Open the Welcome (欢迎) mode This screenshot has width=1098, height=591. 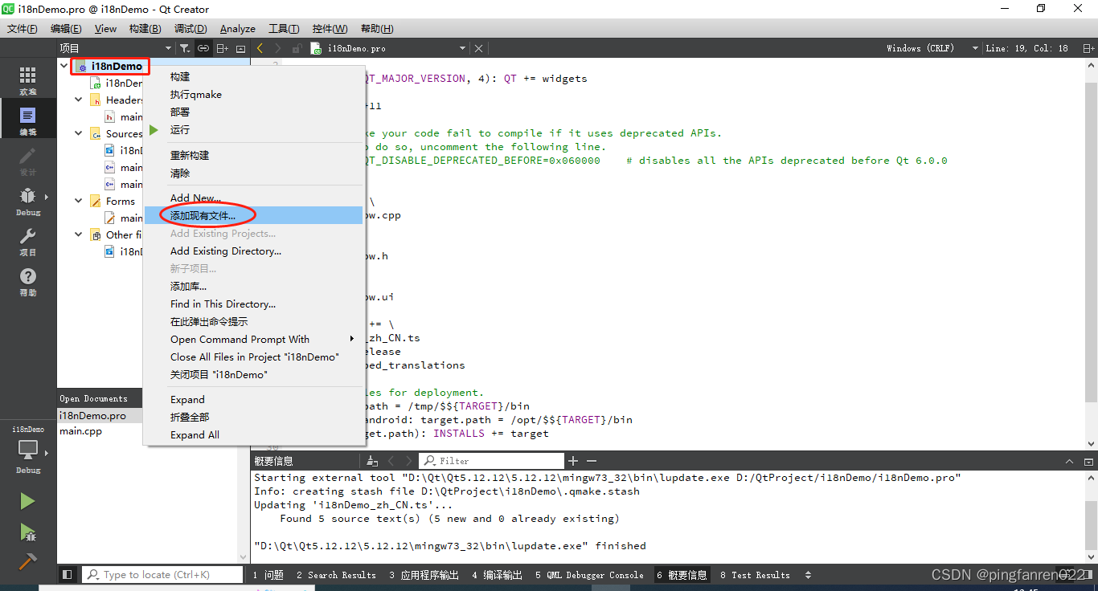click(28, 80)
